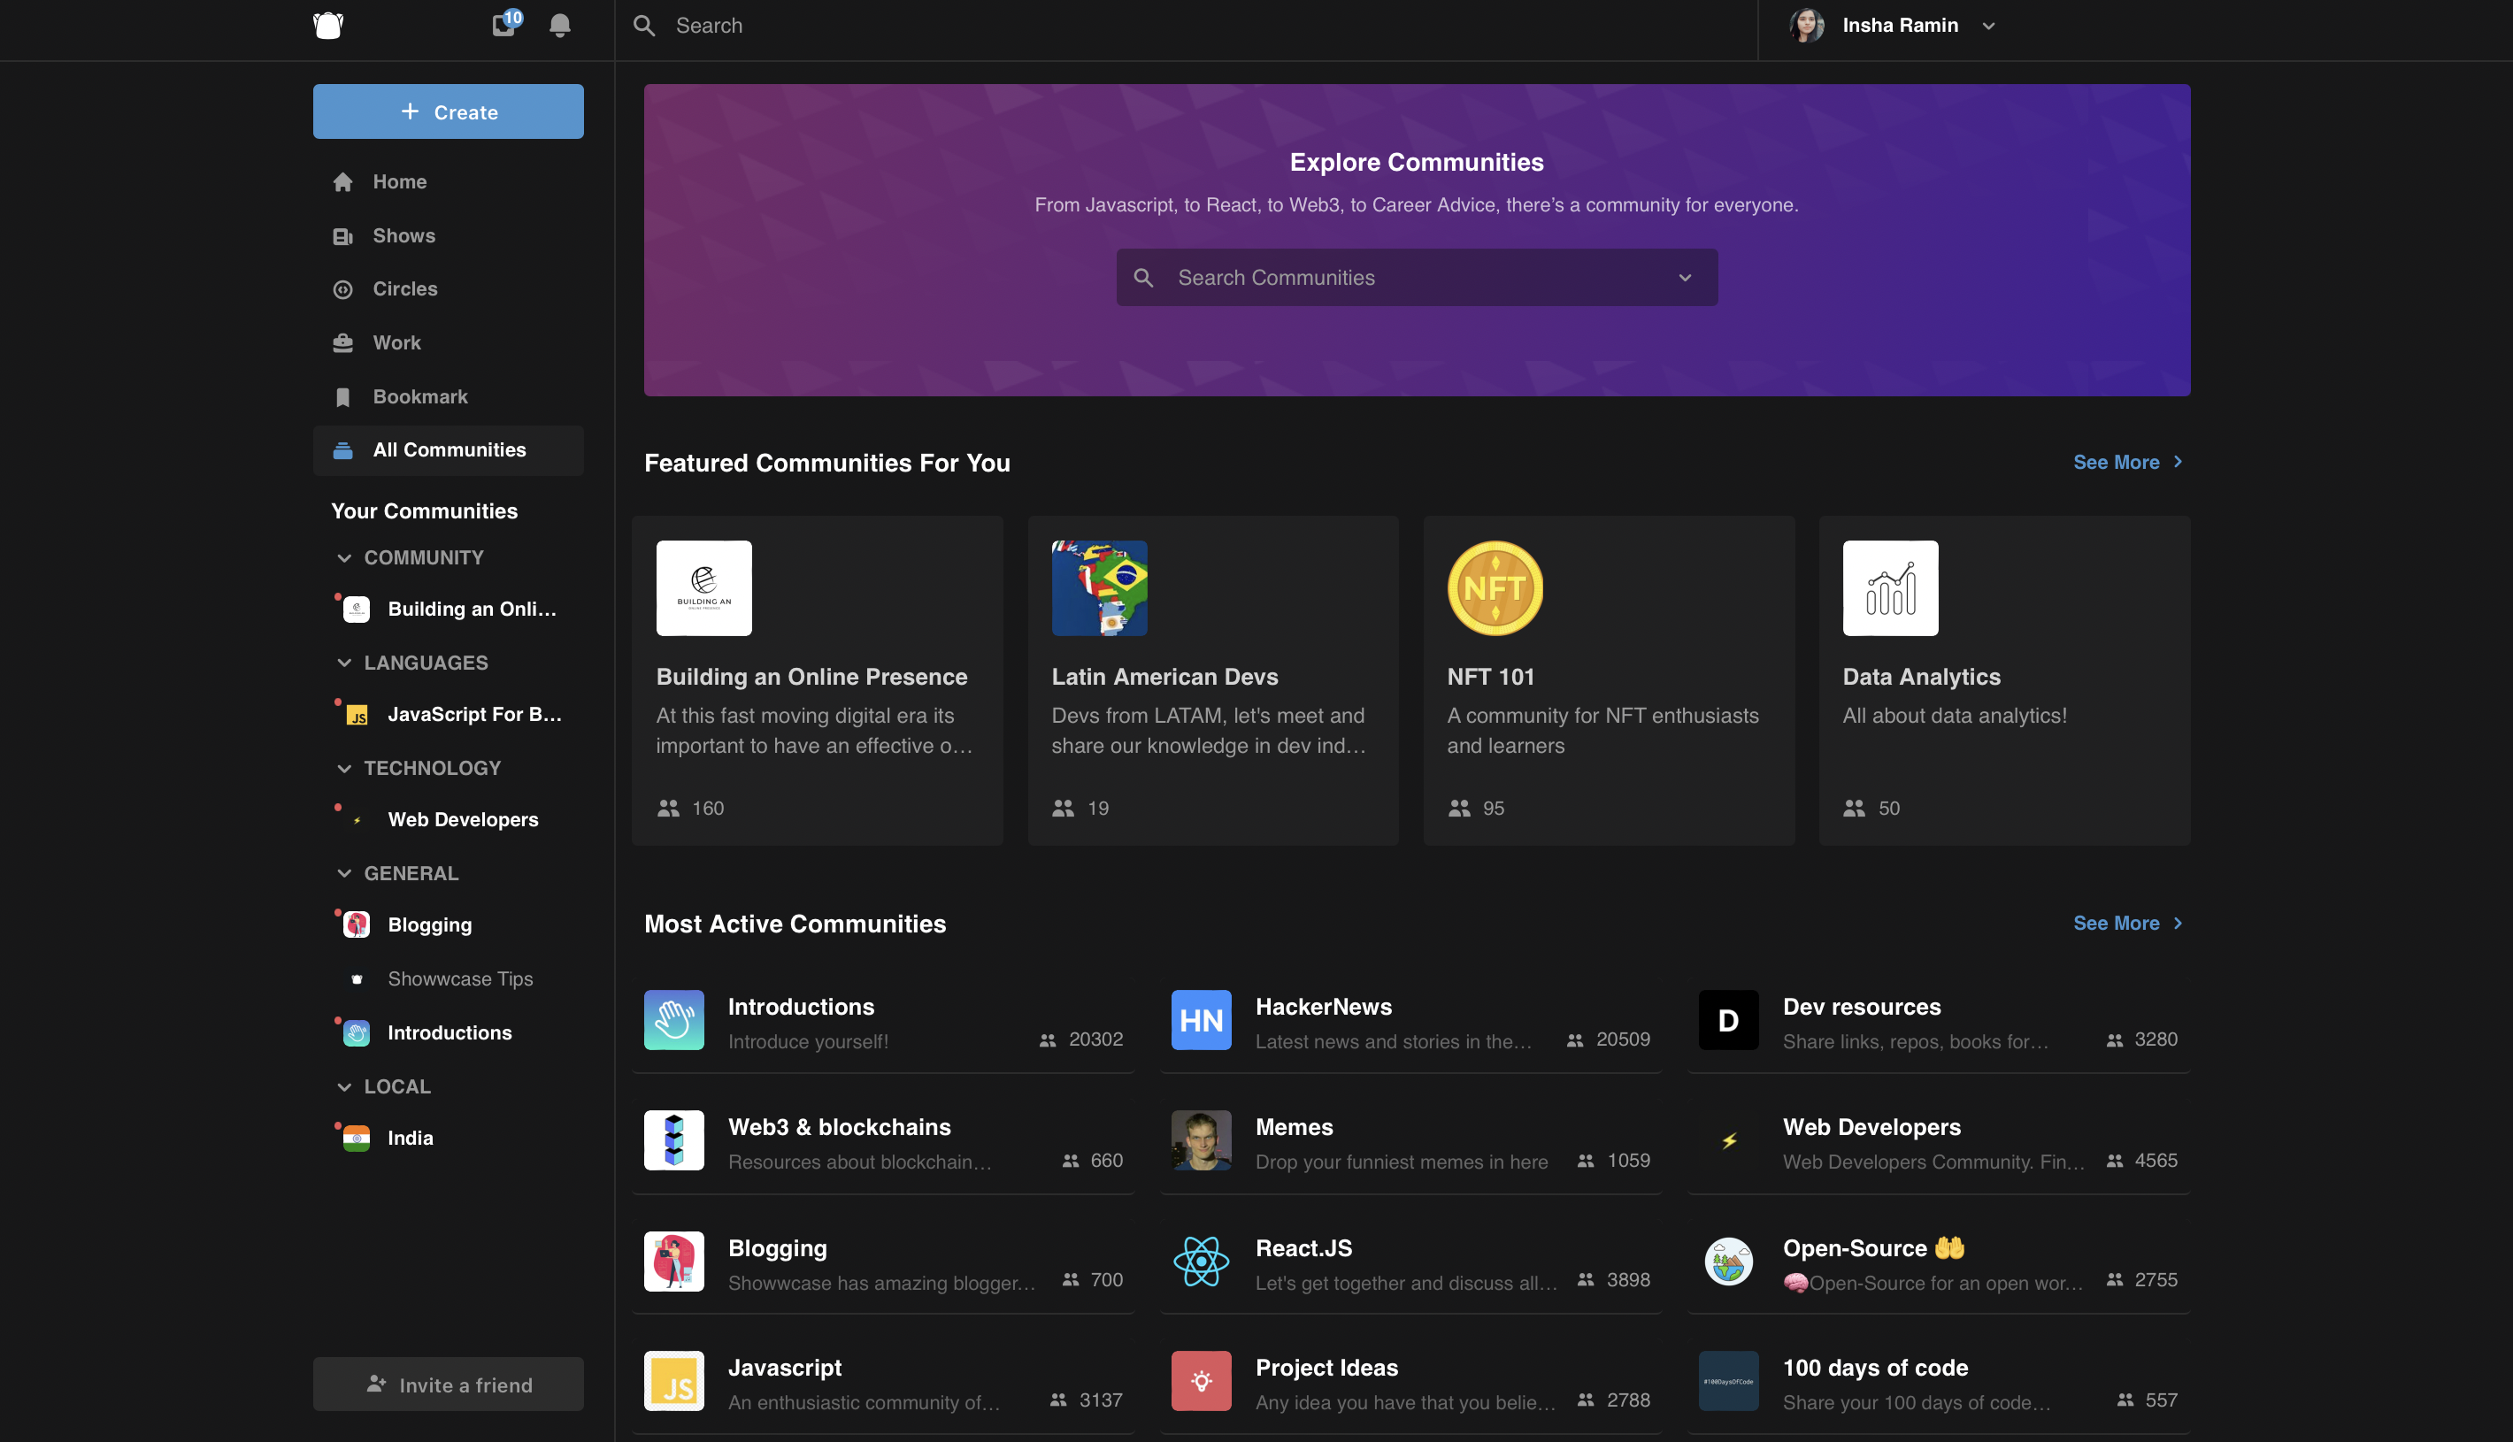Image resolution: width=2513 pixels, height=1442 pixels.
Task: Click the 100 days of code icon
Action: 1728,1381
